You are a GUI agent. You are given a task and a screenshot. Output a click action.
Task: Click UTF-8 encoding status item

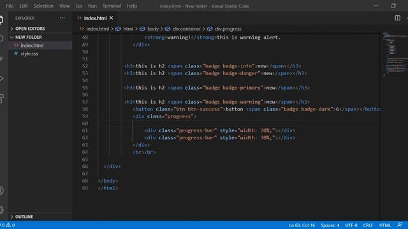pos(351,225)
